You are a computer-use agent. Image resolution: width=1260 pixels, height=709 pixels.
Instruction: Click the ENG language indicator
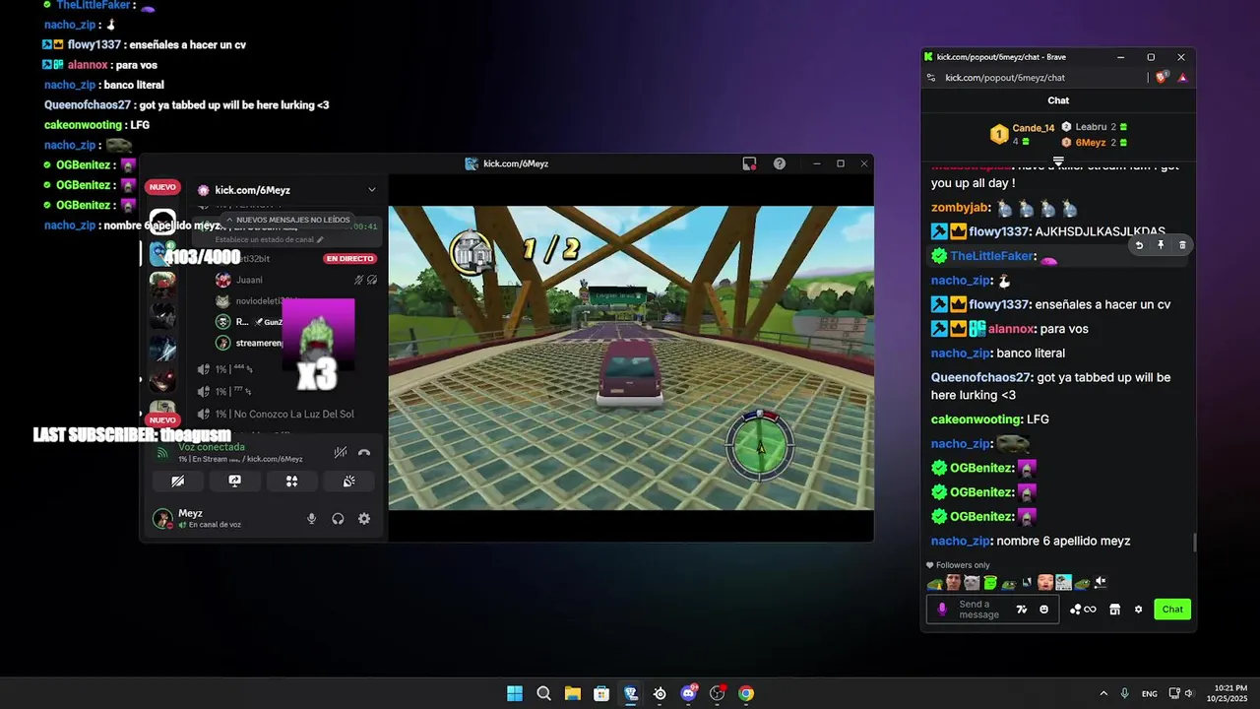1150,693
